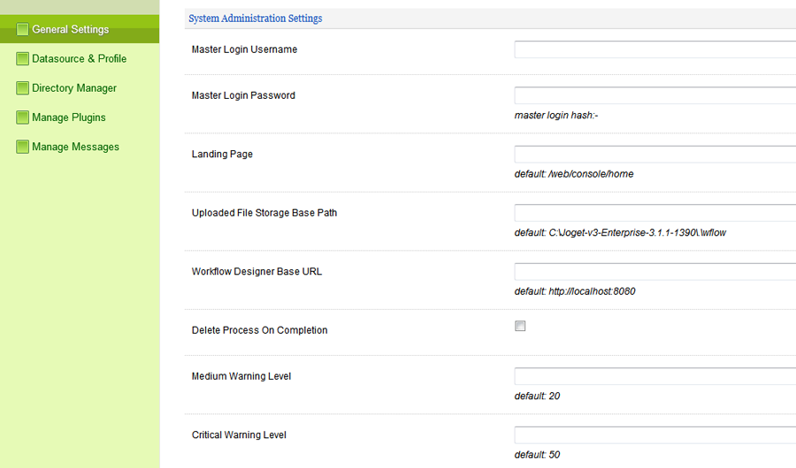Open Datasource & Profile menu item

(79, 59)
